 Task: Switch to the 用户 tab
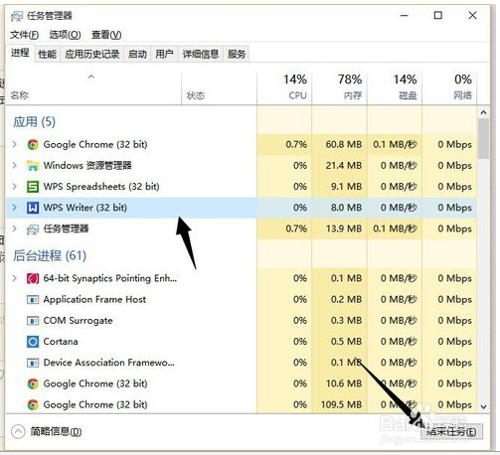pyautogui.click(x=165, y=54)
